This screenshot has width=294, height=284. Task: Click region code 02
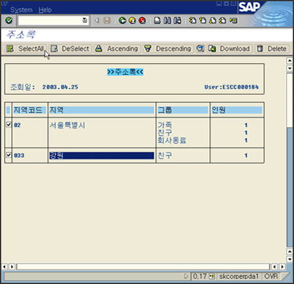(x=17, y=125)
